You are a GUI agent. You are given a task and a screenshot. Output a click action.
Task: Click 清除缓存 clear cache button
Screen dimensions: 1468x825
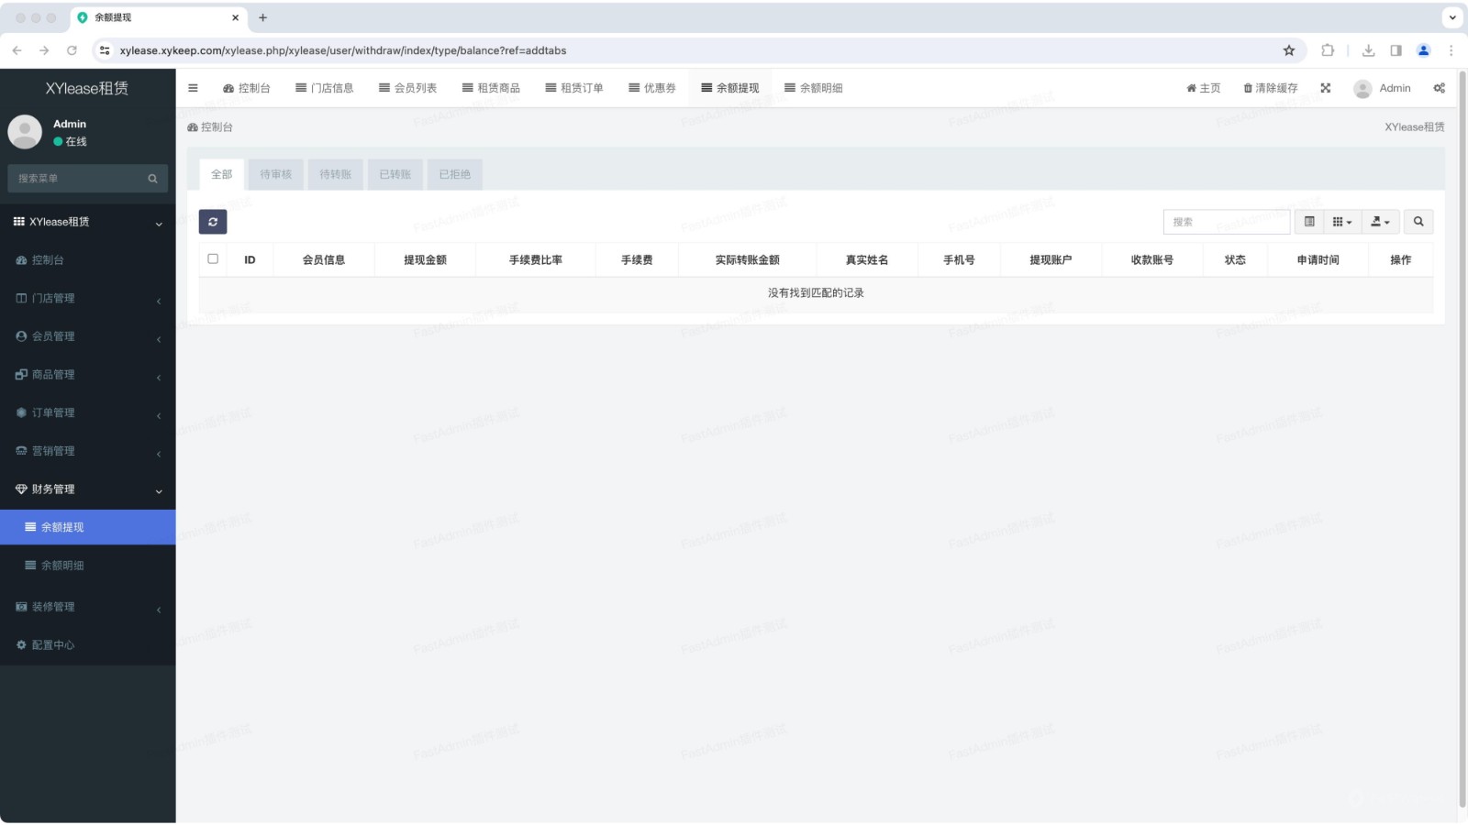[x=1271, y=88]
